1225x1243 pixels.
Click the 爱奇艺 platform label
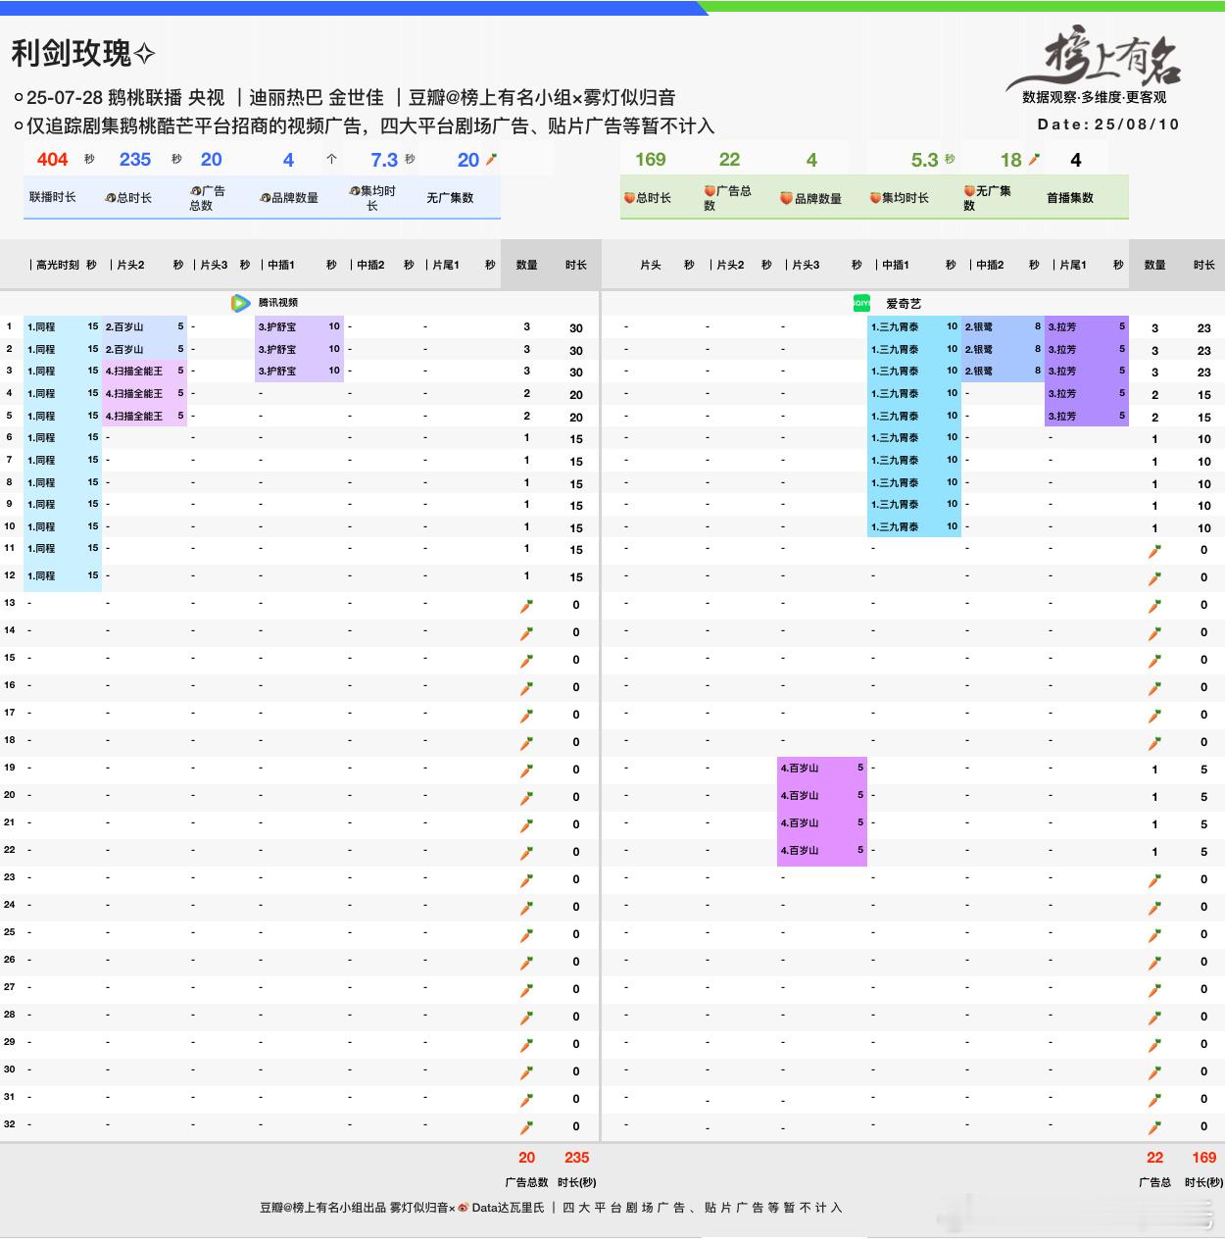pos(904,304)
